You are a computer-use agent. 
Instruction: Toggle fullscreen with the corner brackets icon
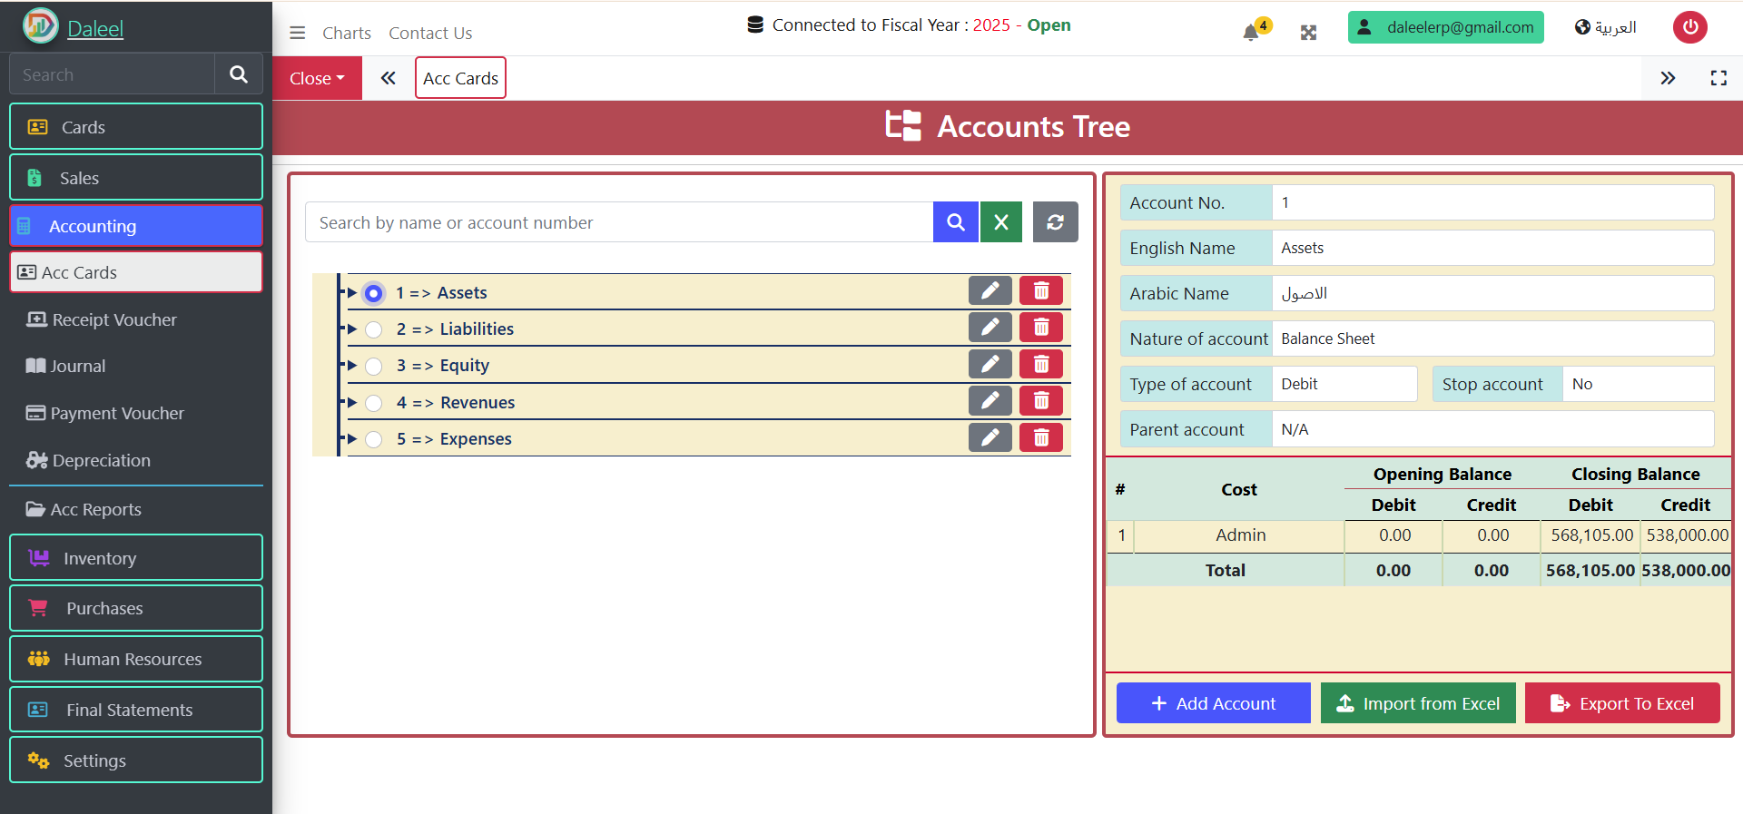click(1718, 78)
